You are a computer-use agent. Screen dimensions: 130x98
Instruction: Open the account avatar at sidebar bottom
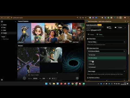2,80
